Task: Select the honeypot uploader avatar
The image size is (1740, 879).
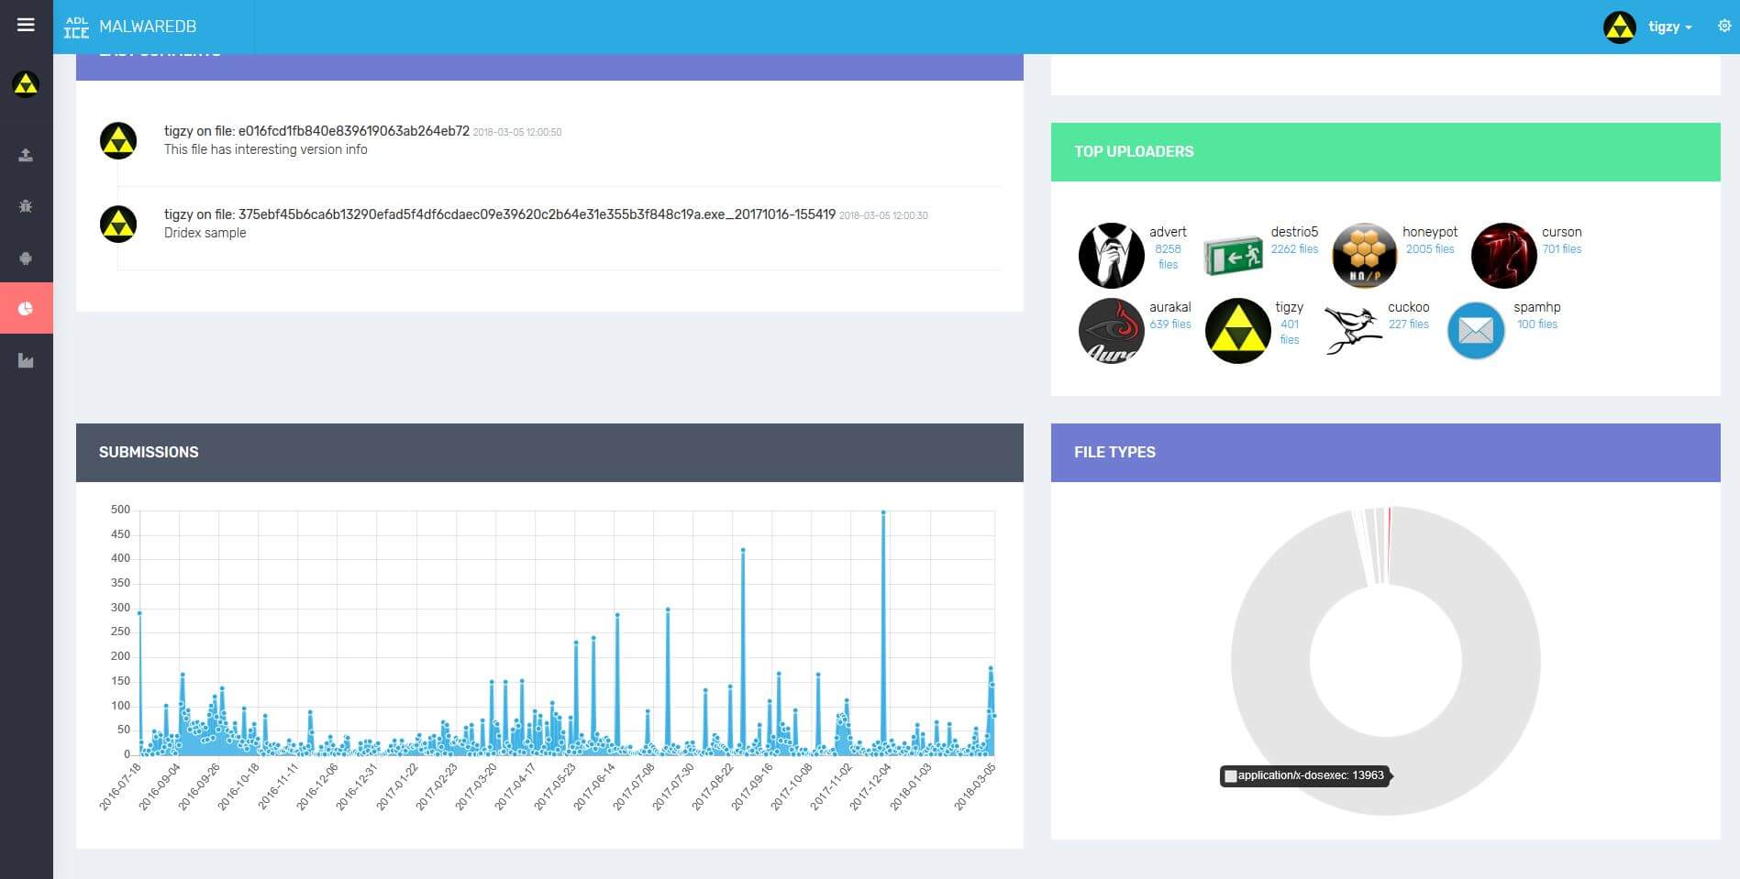Action: [x=1364, y=255]
